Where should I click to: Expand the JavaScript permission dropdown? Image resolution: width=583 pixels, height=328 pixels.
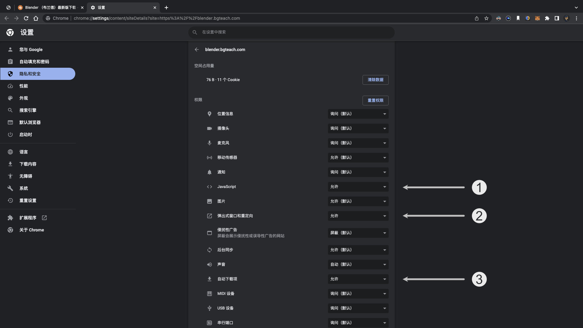(x=358, y=187)
